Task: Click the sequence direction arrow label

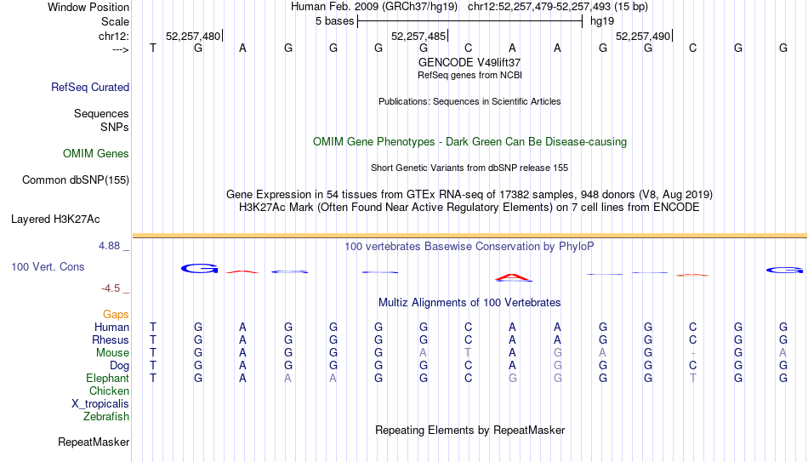Action: [x=121, y=50]
